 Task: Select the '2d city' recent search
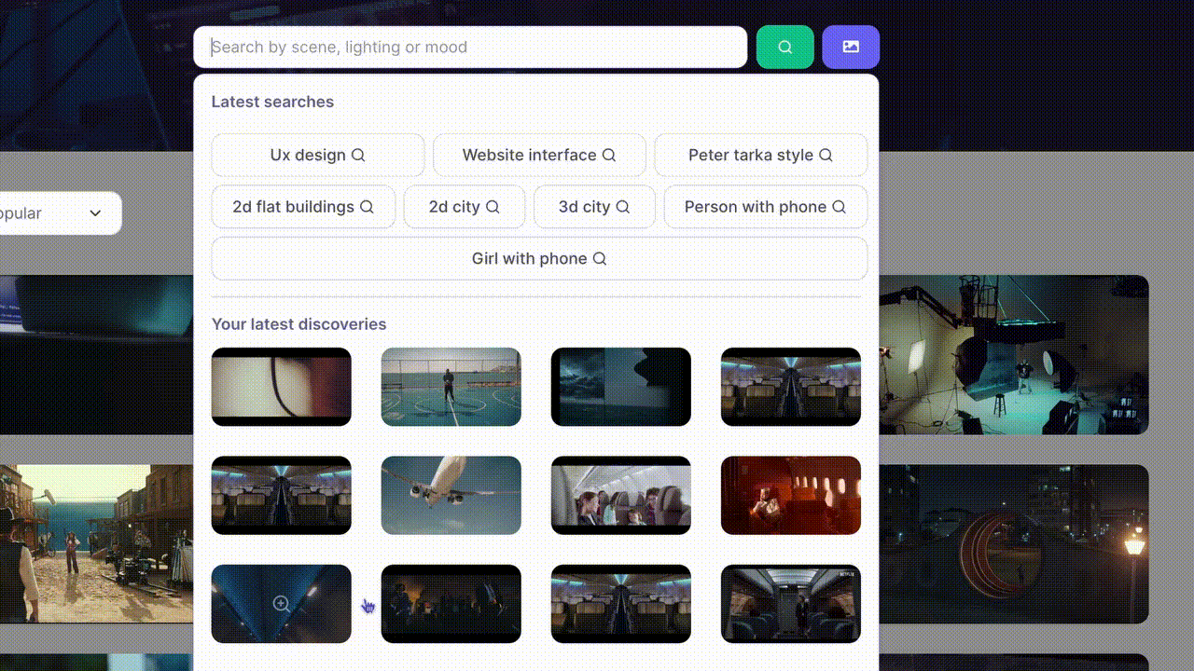(x=465, y=207)
